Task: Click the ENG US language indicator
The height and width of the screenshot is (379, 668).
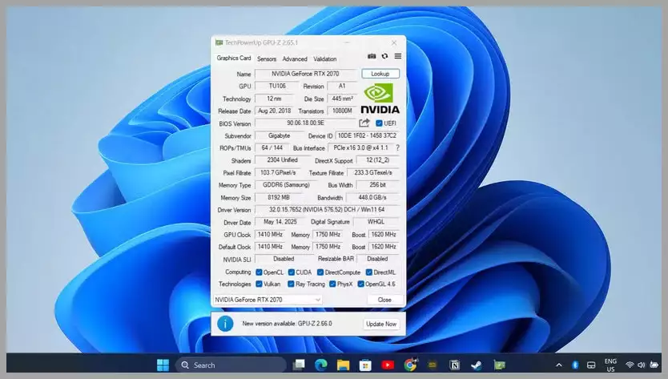Action: [610, 365]
